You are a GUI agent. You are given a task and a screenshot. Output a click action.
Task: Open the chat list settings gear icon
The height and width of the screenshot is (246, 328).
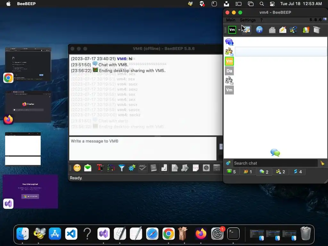[x=228, y=163]
